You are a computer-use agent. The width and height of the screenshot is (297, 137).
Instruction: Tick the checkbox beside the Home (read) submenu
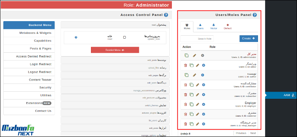(x=124, y=37)
